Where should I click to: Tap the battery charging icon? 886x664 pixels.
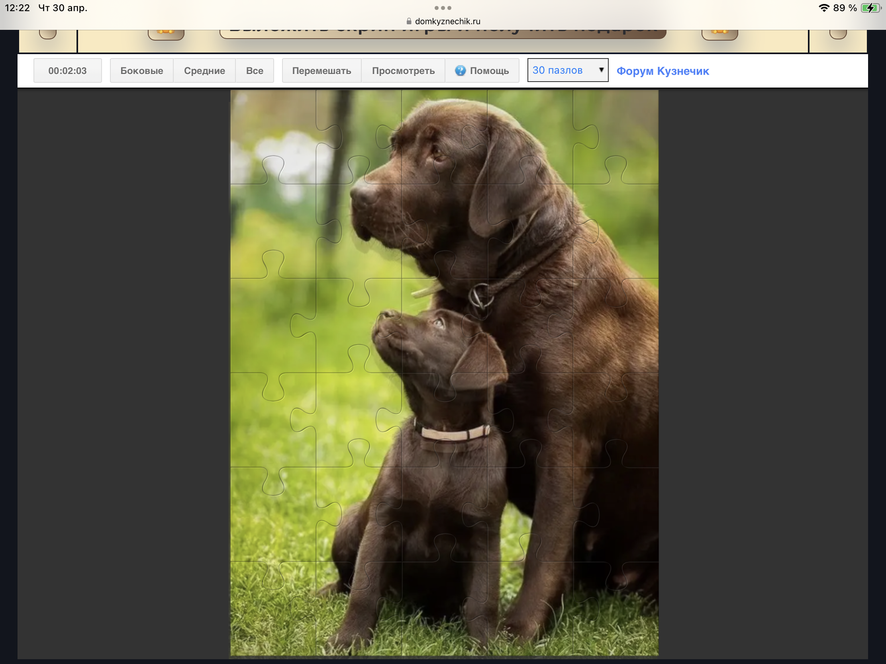pyautogui.click(x=870, y=8)
